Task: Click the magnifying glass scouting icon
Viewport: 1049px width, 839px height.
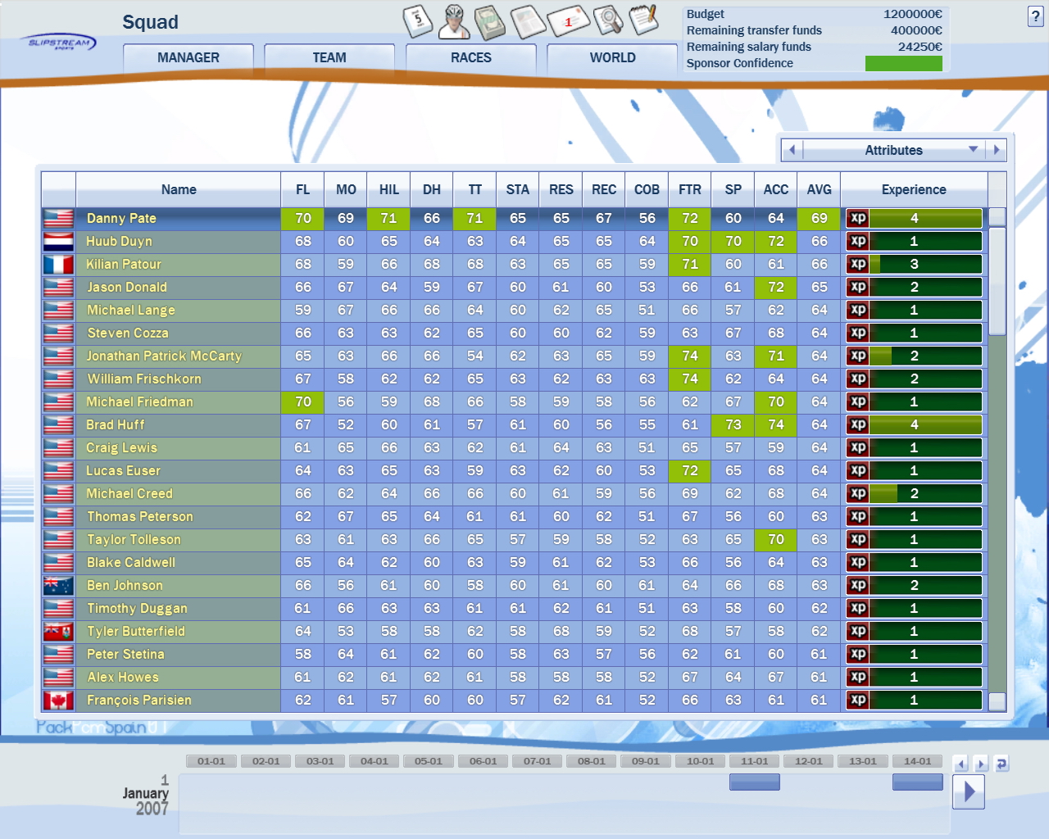Action: 607,20
